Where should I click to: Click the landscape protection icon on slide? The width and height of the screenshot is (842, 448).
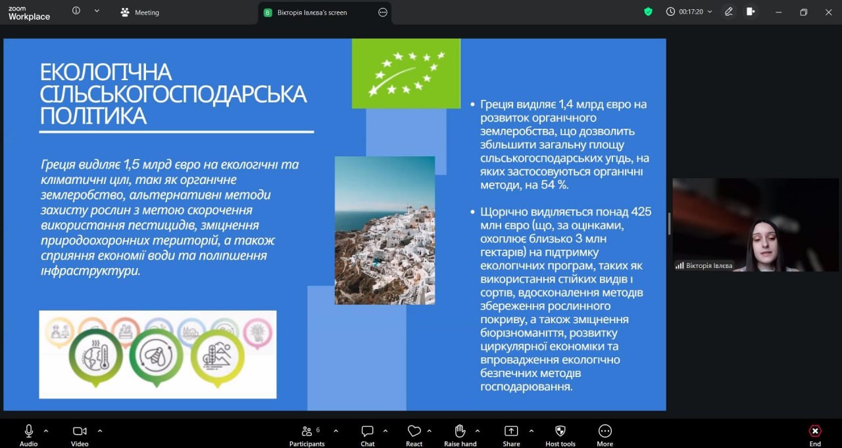218,358
